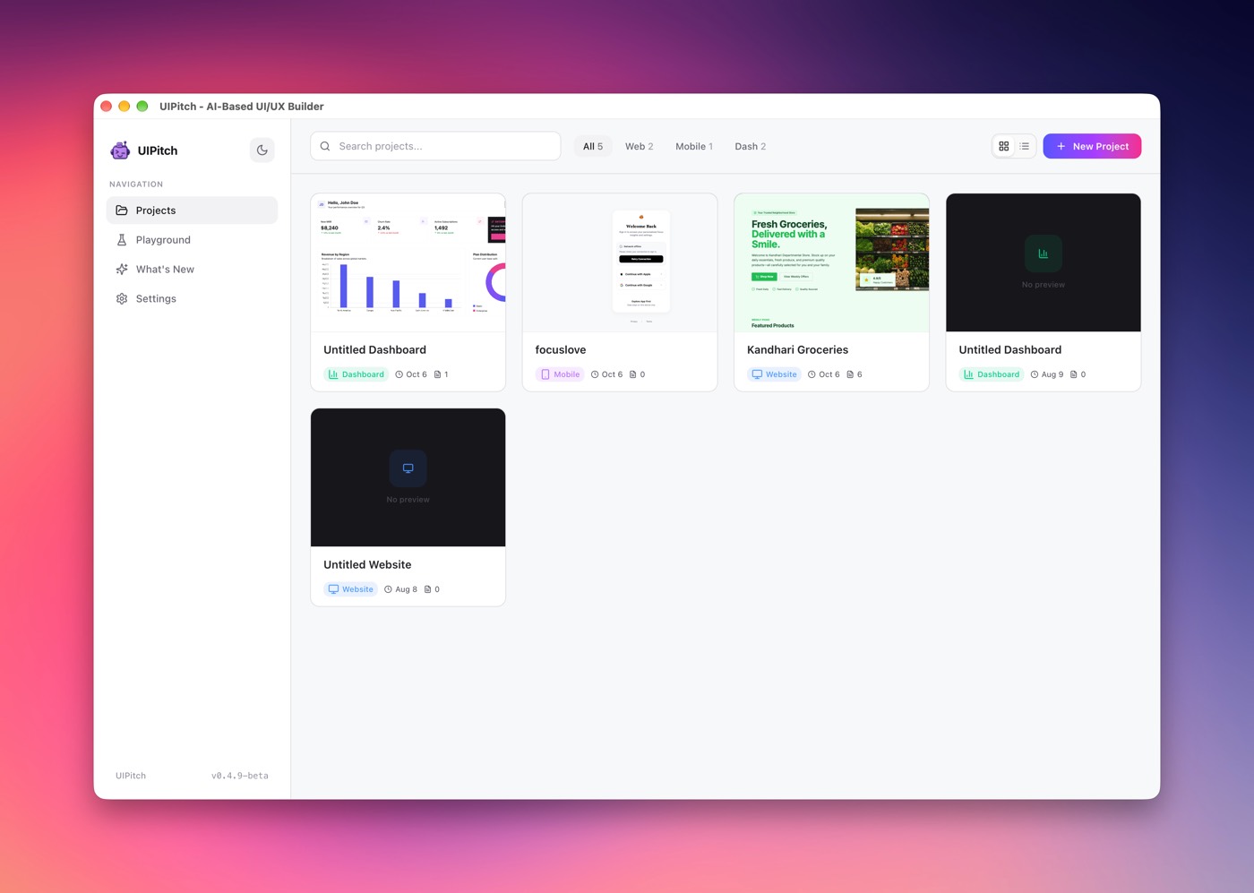Screen dimensions: 1254x893
Task: Create a New Project
Action: click(1092, 146)
